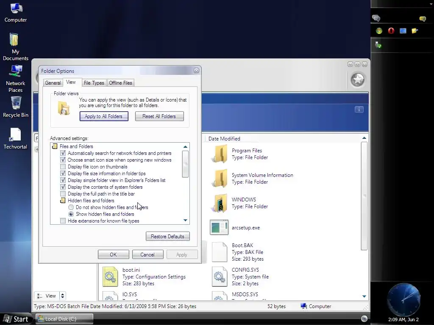Select Show hidden files and folders radio
Viewport: 434px width, 325px height.
click(71, 214)
